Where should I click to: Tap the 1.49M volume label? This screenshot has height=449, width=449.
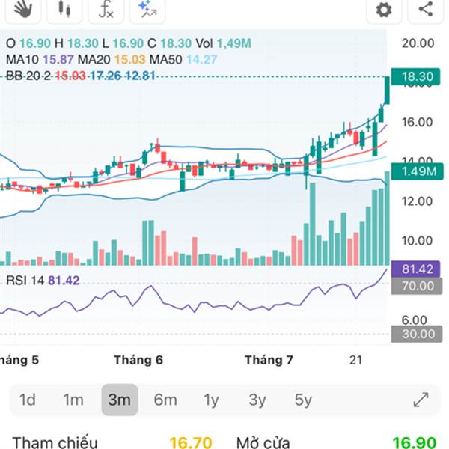click(x=418, y=171)
